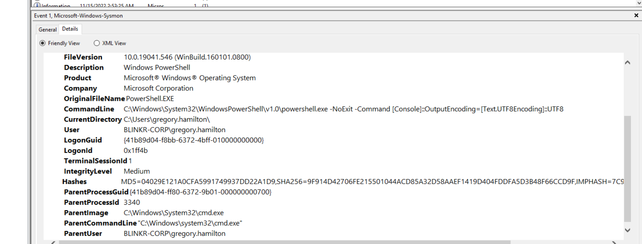Click the Information icon in the event row
The image size is (642, 244).
tap(37, 5)
